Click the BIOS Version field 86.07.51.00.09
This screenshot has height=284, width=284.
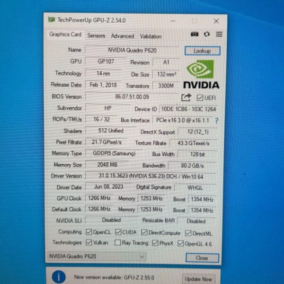tap(132, 97)
